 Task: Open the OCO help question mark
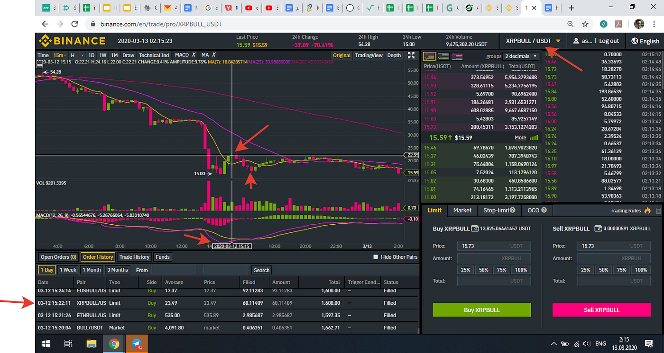544,210
